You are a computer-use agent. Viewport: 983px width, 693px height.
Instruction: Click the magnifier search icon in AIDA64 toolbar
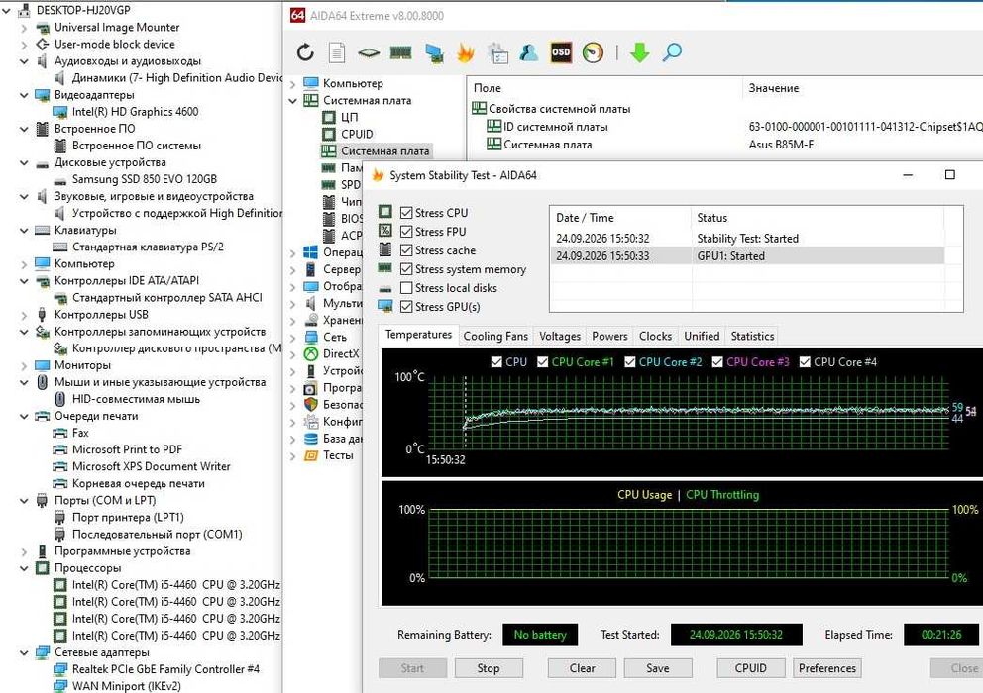pos(672,52)
